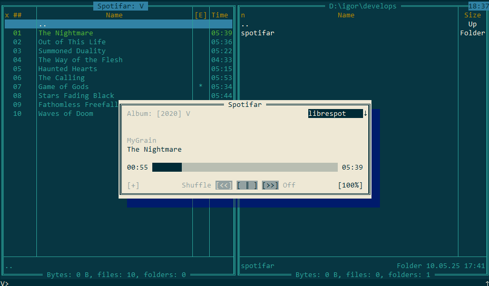The width and height of the screenshot is (489, 286).
Task: Click the Spotifar: V panel title
Action: [120, 6]
